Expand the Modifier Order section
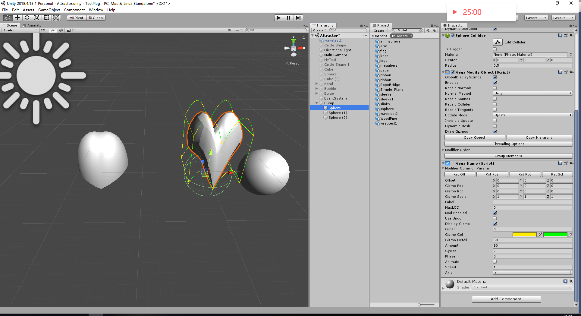The image size is (581, 316). pyautogui.click(x=443, y=150)
